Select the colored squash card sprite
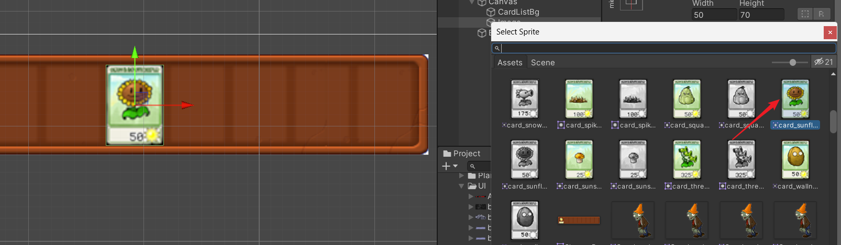The height and width of the screenshot is (245, 841). point(687,99)
